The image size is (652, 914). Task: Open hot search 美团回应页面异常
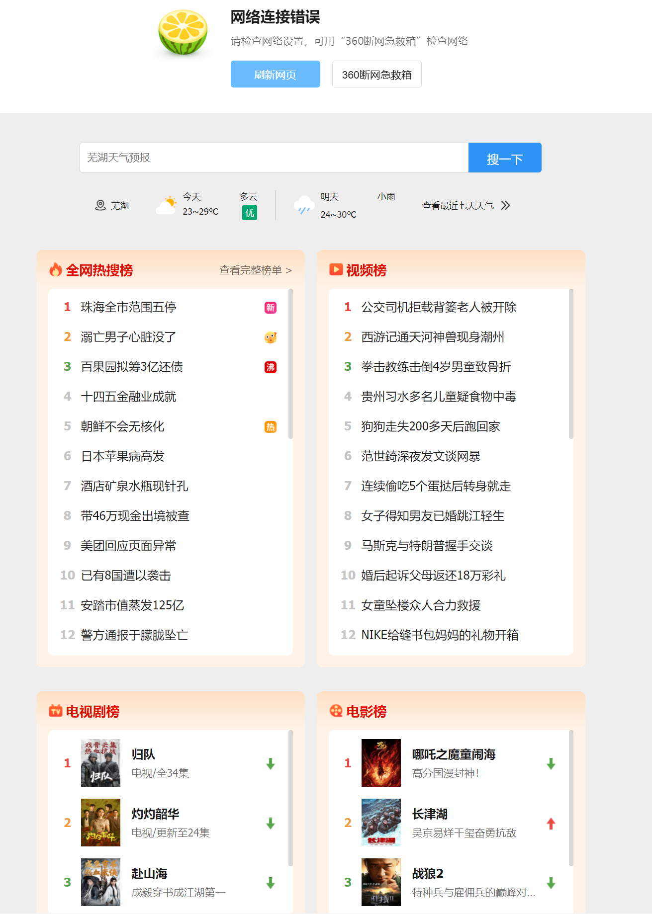129,546
